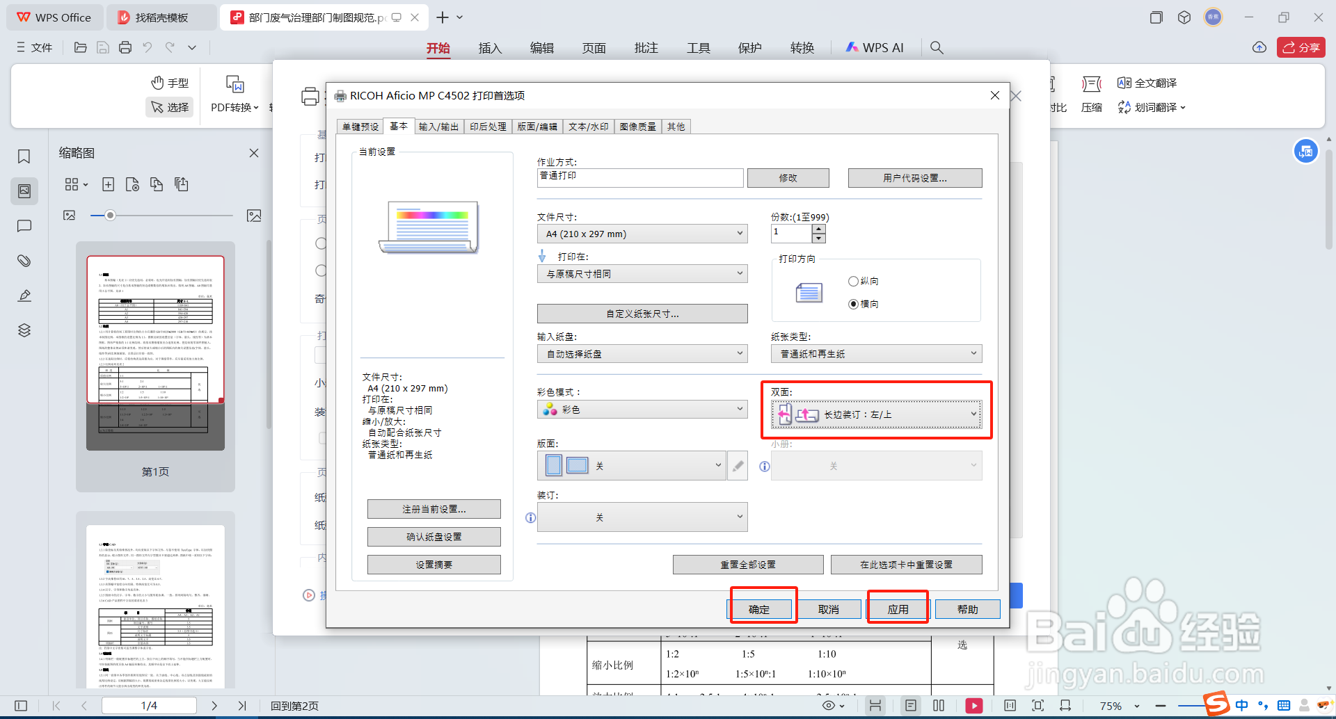Click the Undo arrow icon
Screen dimensions: 1336x719
tap(148, 47)
